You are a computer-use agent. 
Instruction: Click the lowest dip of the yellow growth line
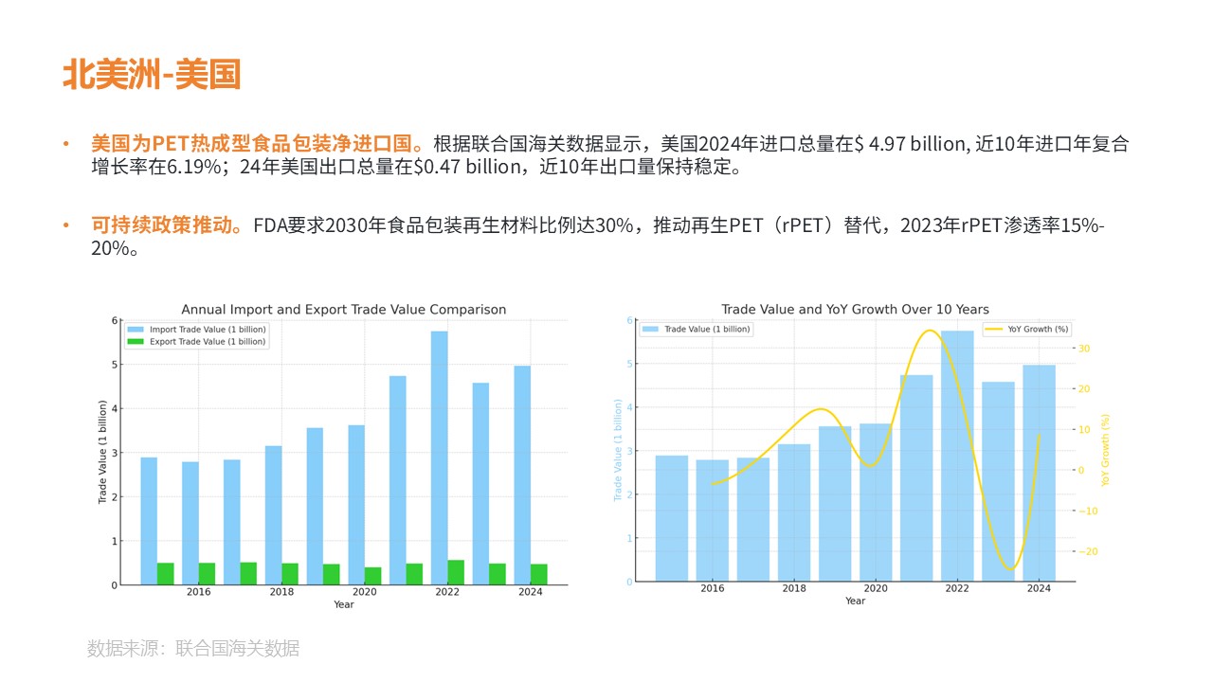[1009, 569]
